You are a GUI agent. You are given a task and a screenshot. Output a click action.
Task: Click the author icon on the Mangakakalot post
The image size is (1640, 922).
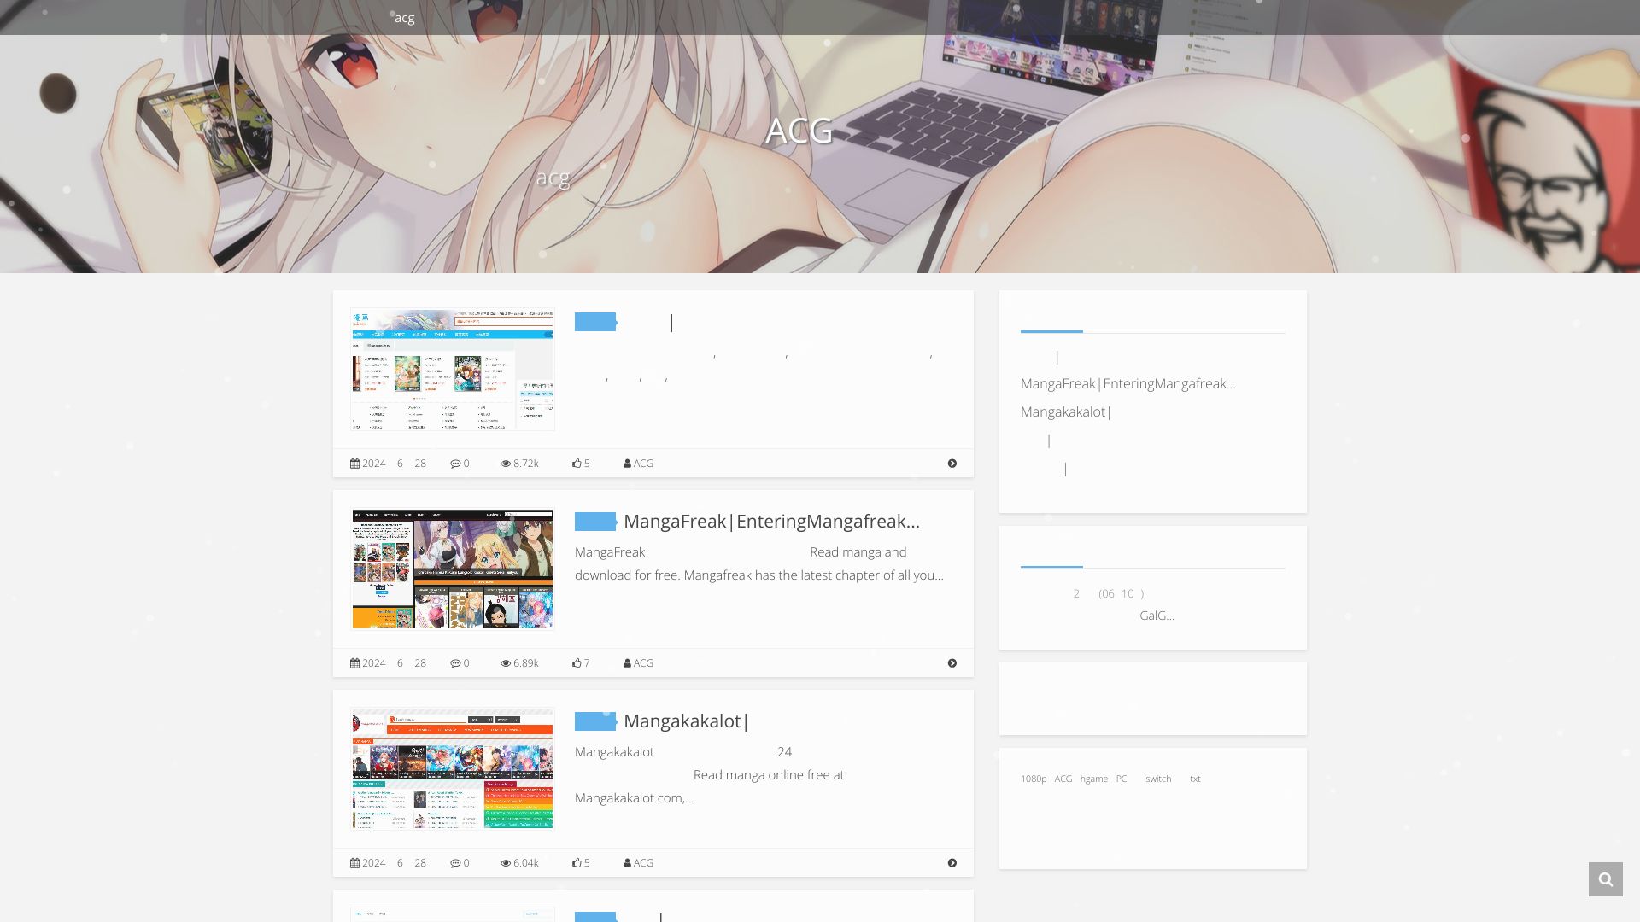627,863
